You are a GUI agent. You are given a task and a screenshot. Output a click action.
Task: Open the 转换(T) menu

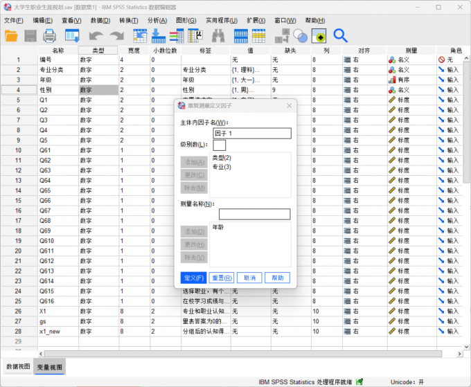coord(129,20)
